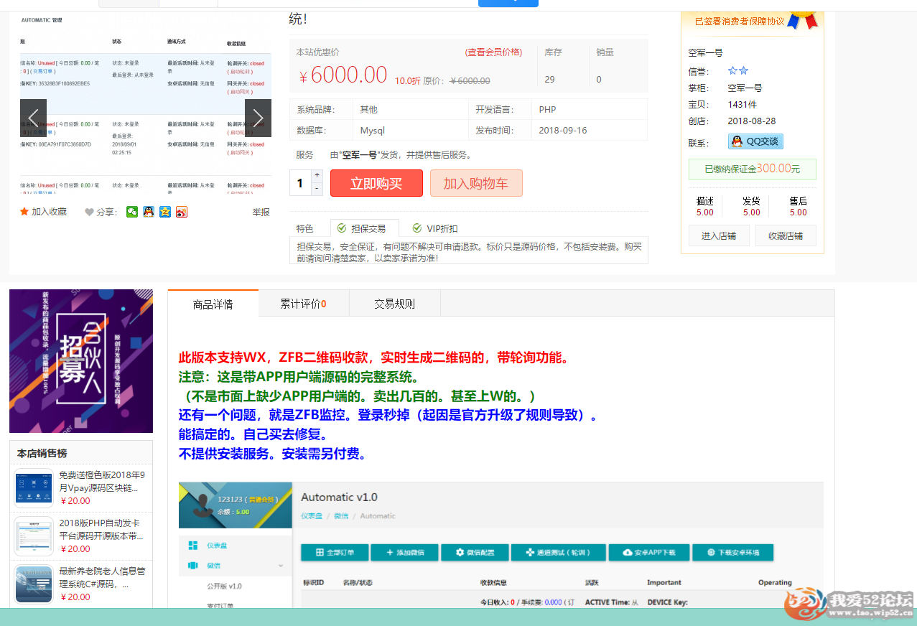
Task: Switch to the 商品详情 tab
Action: coord(213,304)
